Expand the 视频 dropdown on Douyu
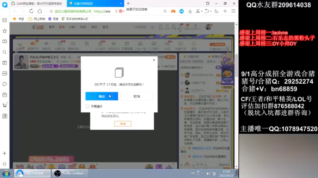Image resolution: width=318 pixels, height=178 pixels. [x=83, y=27]
